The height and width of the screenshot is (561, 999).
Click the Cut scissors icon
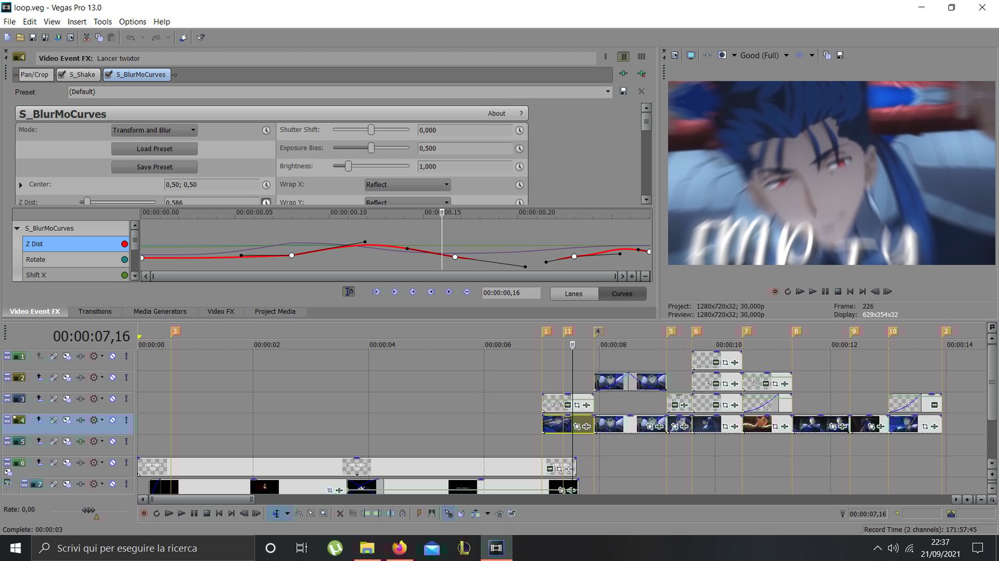[x=87, y=37]
